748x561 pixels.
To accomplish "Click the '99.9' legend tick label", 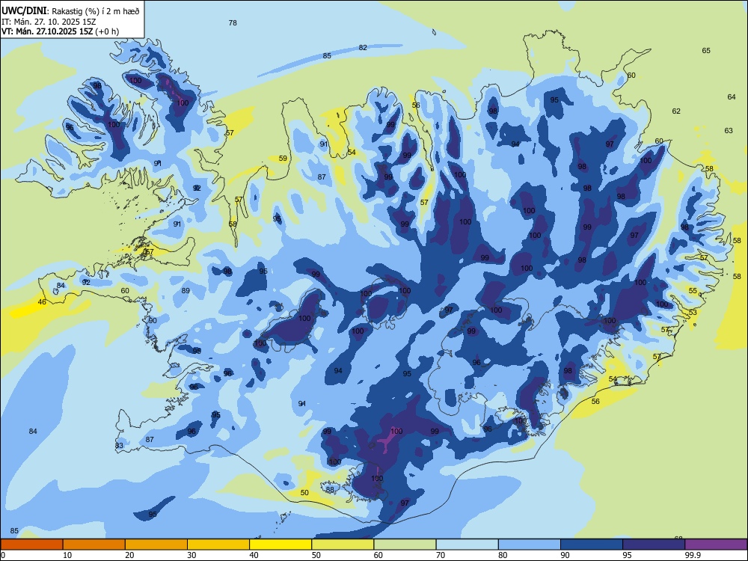I will coord(693,555).
